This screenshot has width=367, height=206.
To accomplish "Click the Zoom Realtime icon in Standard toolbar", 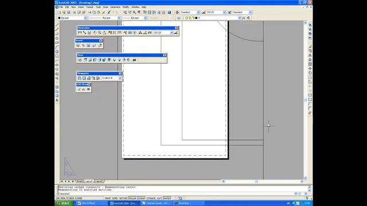I will coord(130,13).
